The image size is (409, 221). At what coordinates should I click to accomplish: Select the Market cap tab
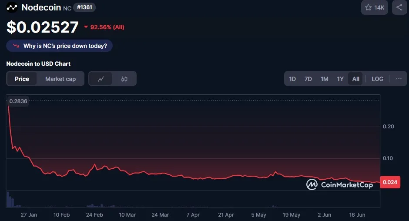click(60, 79)
